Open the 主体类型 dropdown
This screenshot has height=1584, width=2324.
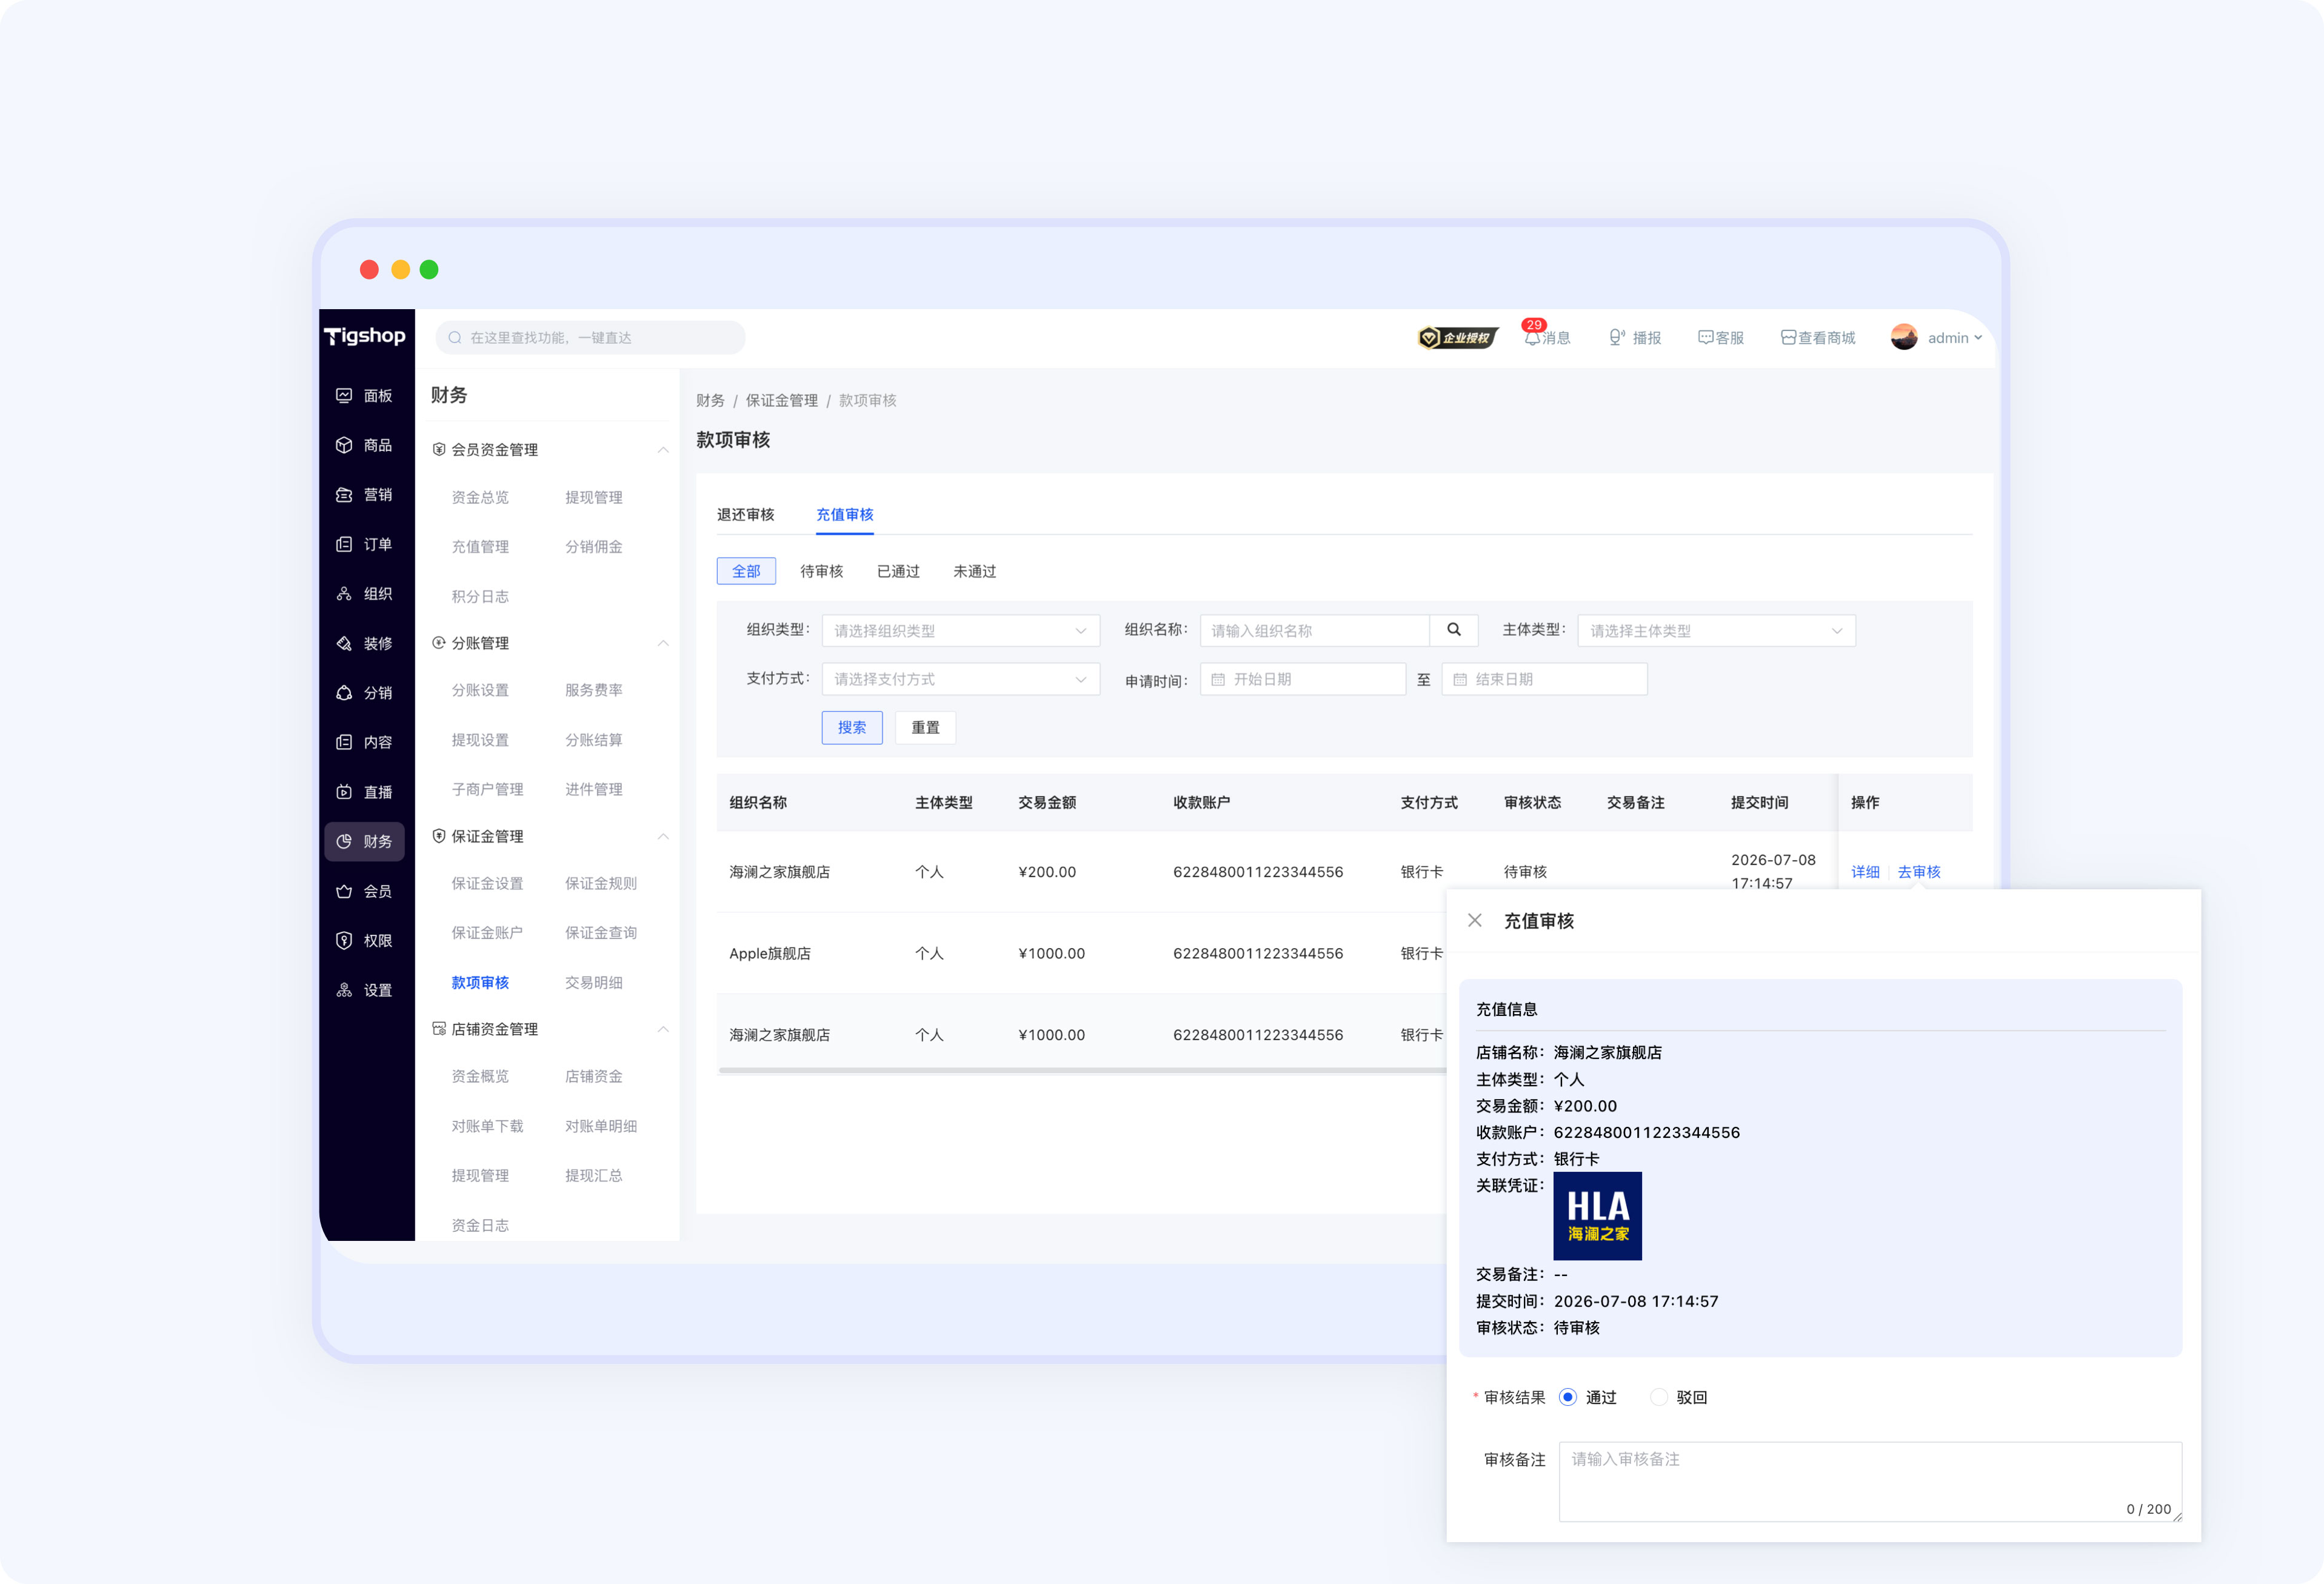(x=1716, y=631)
